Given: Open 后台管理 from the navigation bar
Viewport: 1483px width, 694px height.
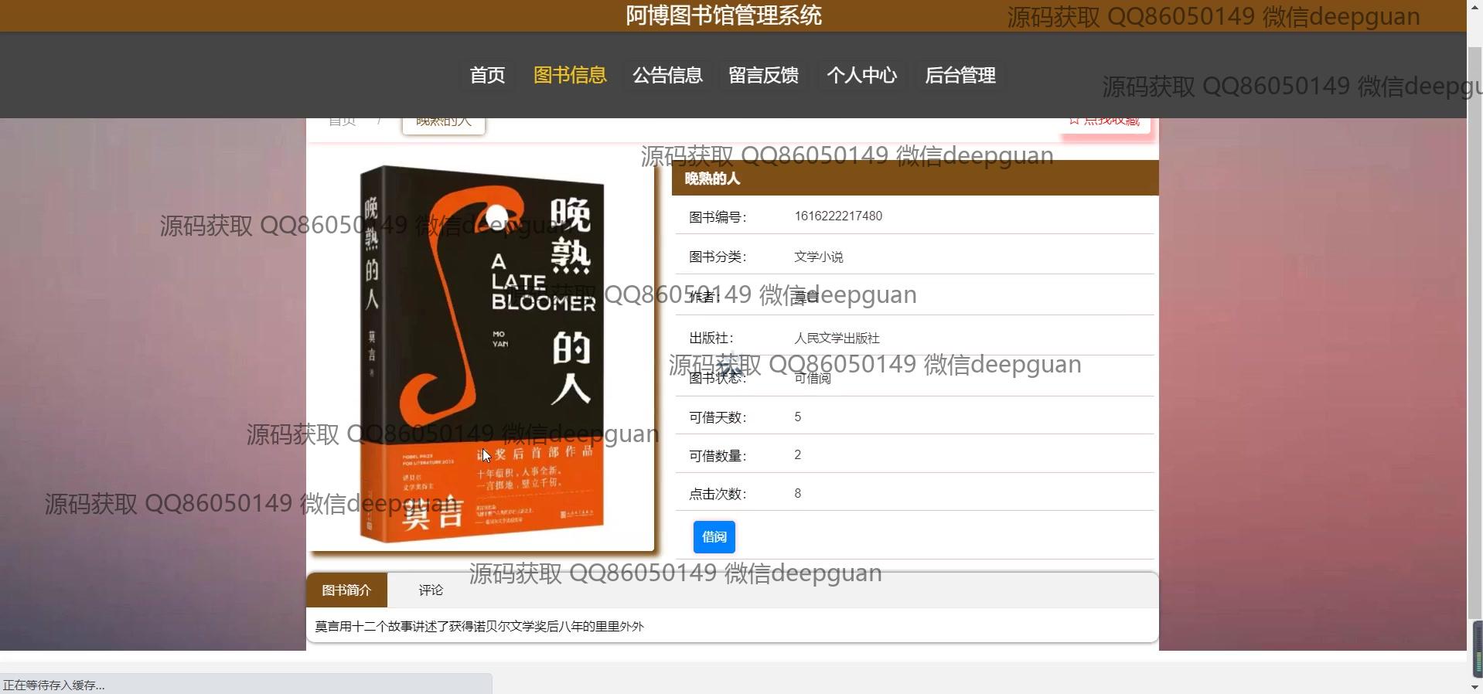Looking at the screenshot, I should point(960,75).
